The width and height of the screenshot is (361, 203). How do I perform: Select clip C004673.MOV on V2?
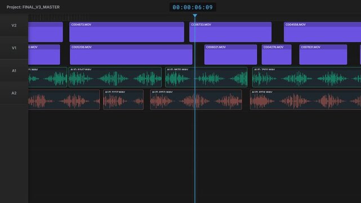(127, 32)
